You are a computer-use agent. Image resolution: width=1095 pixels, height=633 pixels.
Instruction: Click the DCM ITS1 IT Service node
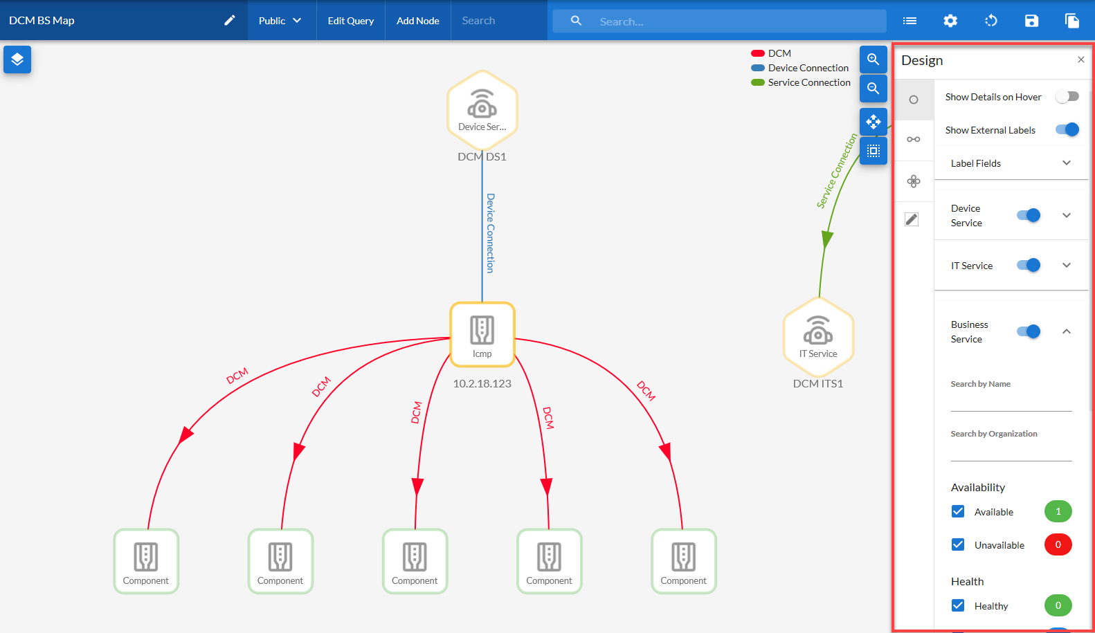[x=817, y=334]
